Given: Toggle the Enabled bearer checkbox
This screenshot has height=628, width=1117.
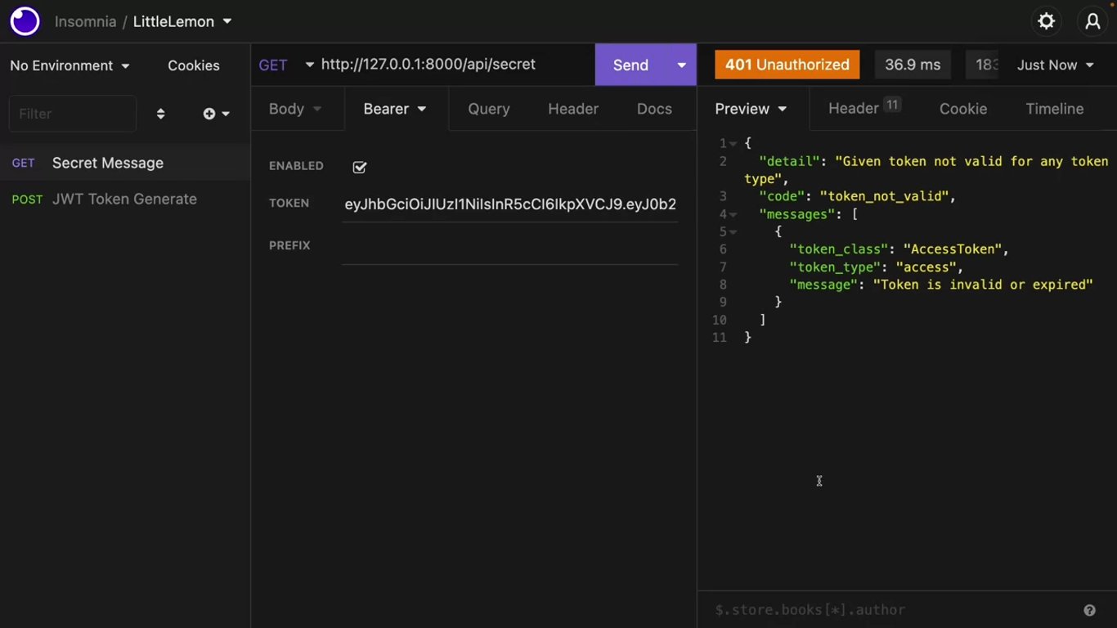Looking at the screenshot, I should point(360,167).
